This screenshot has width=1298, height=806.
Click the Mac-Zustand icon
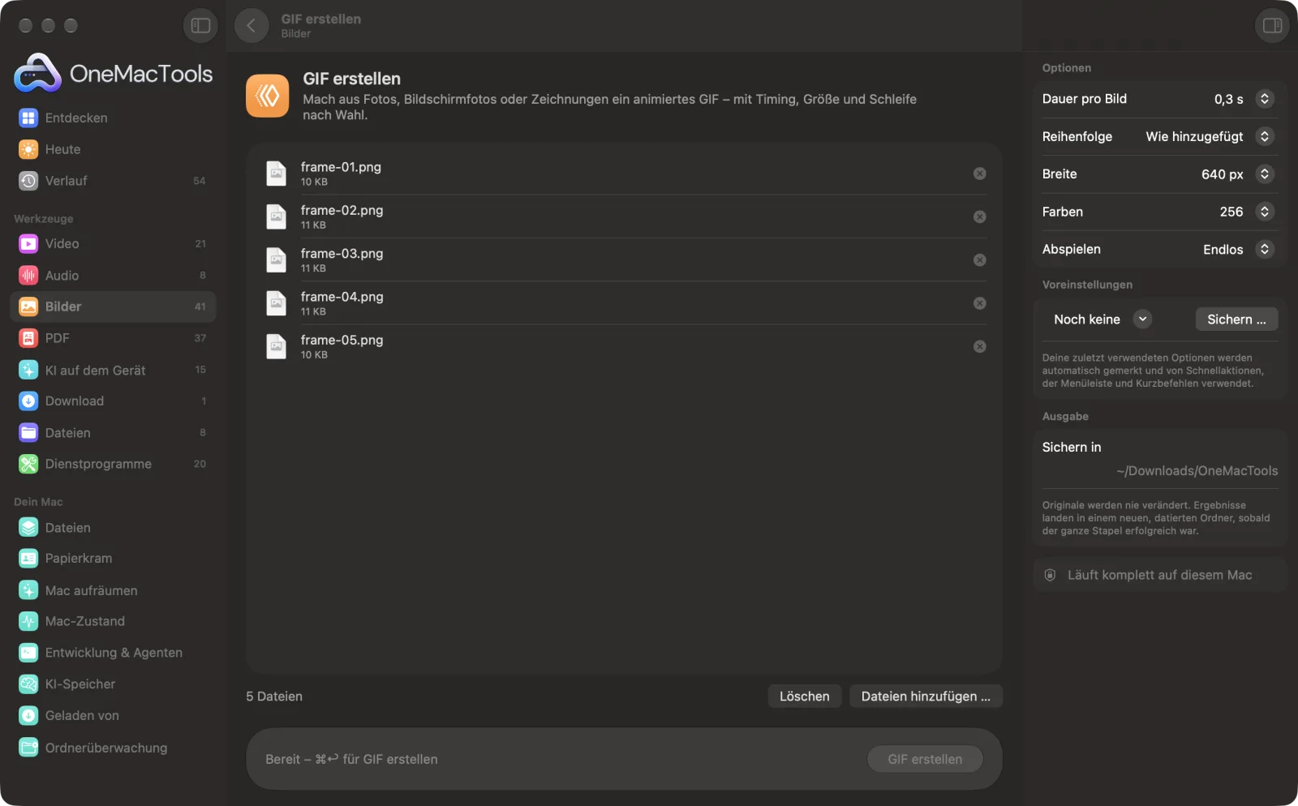click(x=28, y=622)
